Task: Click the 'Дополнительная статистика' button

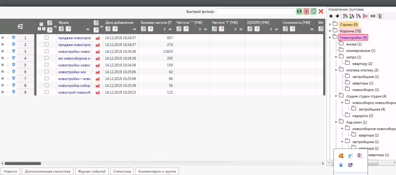Action: click(48, 172)
